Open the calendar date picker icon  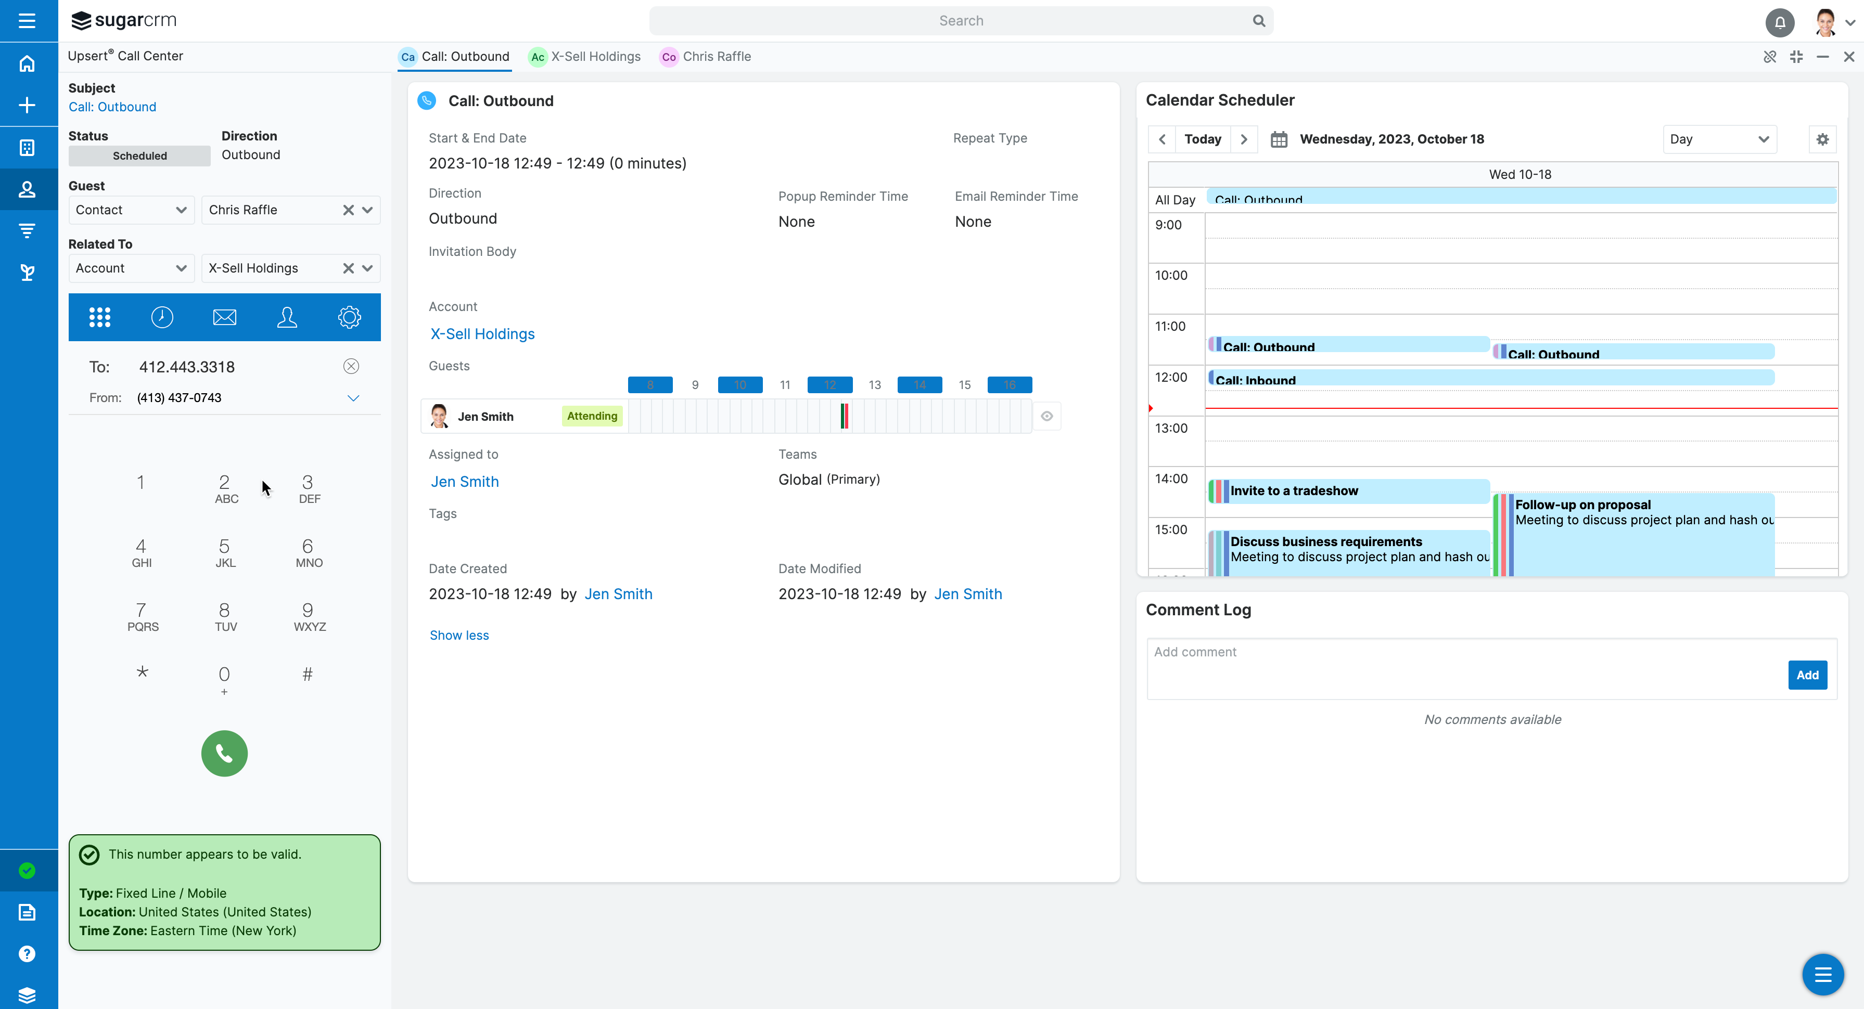point(1279,139)
